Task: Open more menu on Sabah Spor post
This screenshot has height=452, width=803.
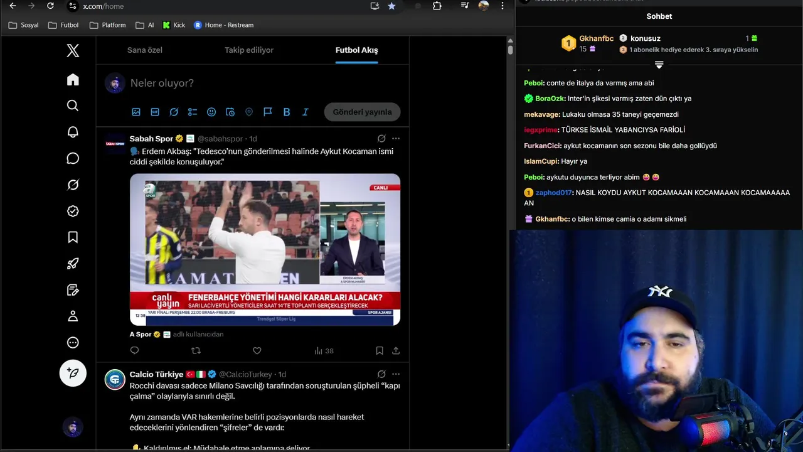Action: click(395, 138)
